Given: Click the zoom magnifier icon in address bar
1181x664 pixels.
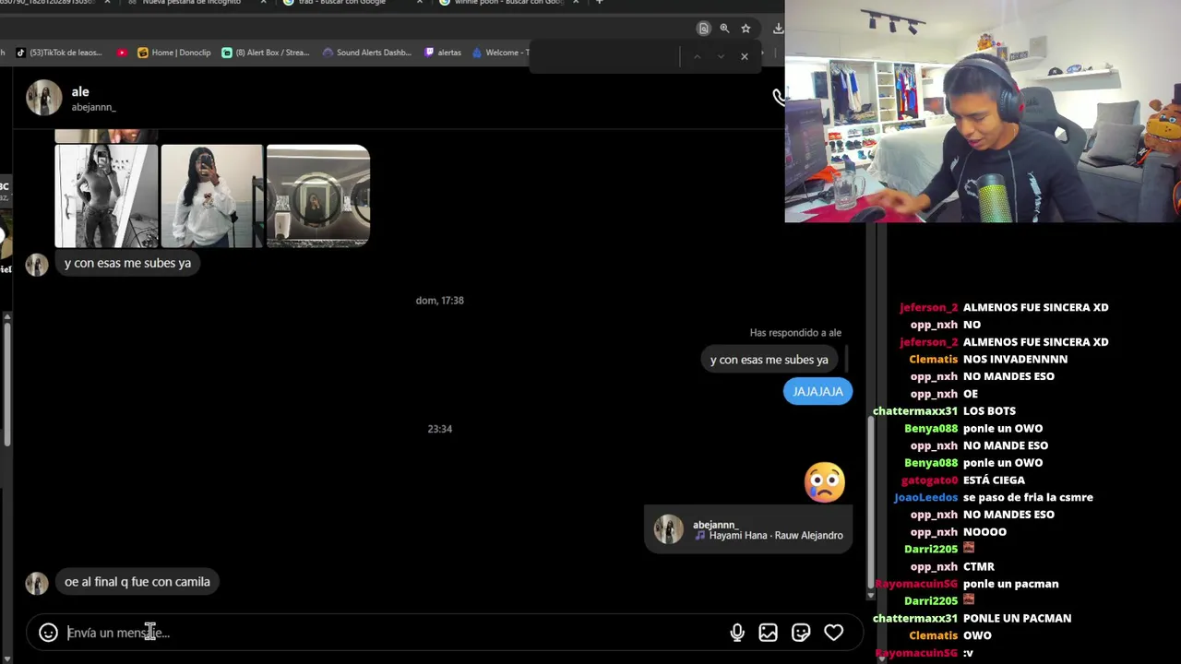Looking at the screenshot, I should (724, 29).
